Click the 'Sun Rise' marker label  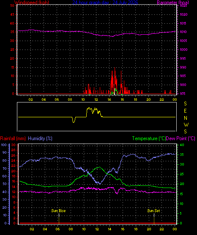point(58,211)
